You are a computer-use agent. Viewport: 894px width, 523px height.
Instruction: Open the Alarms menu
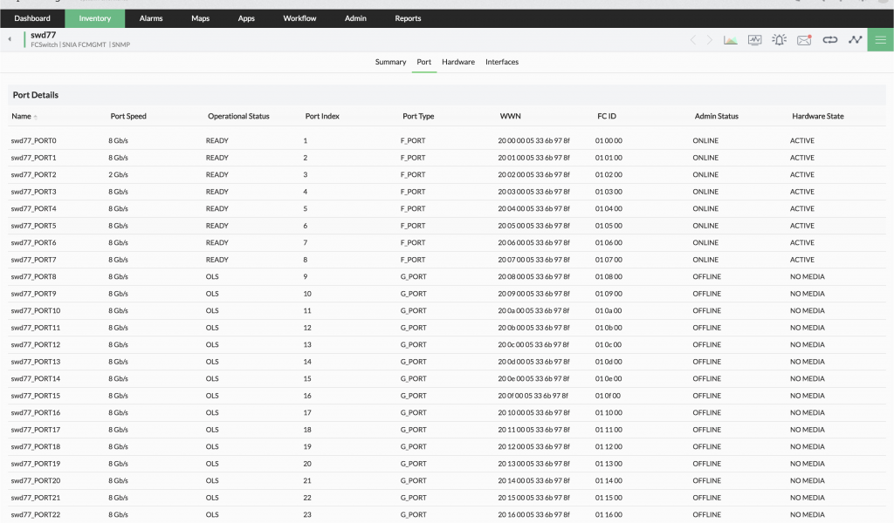151,18
